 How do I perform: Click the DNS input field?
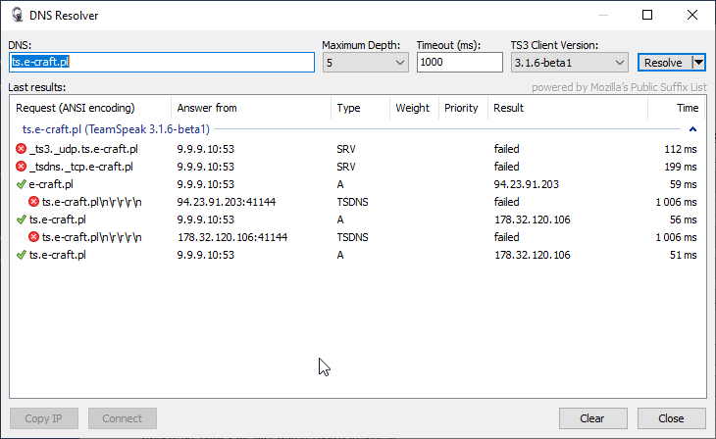162,62
